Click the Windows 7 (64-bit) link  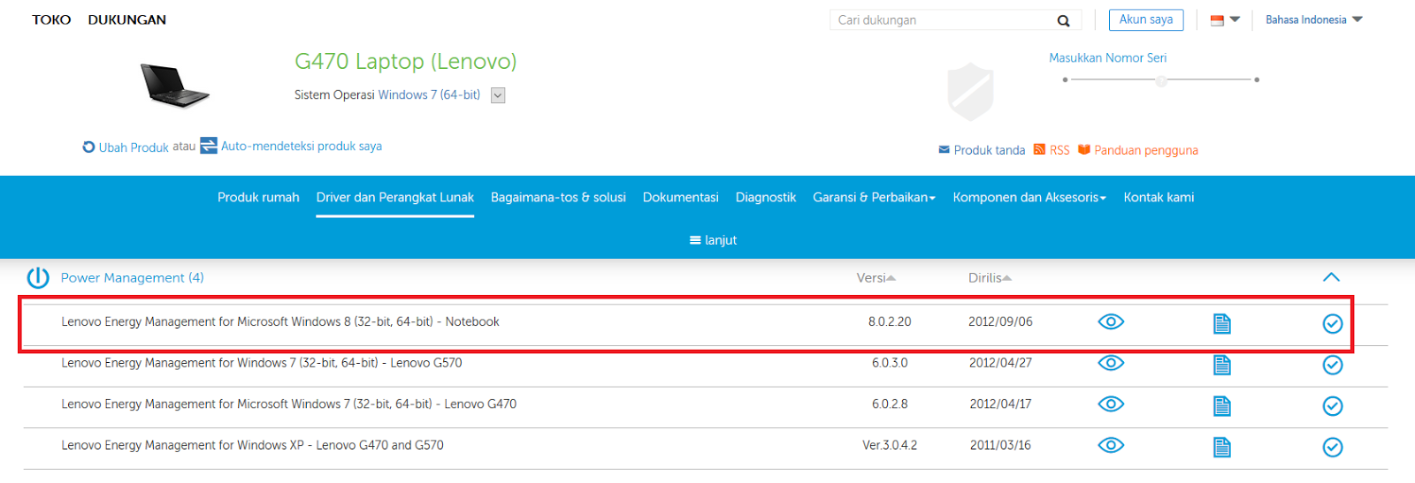click(429, 94)
